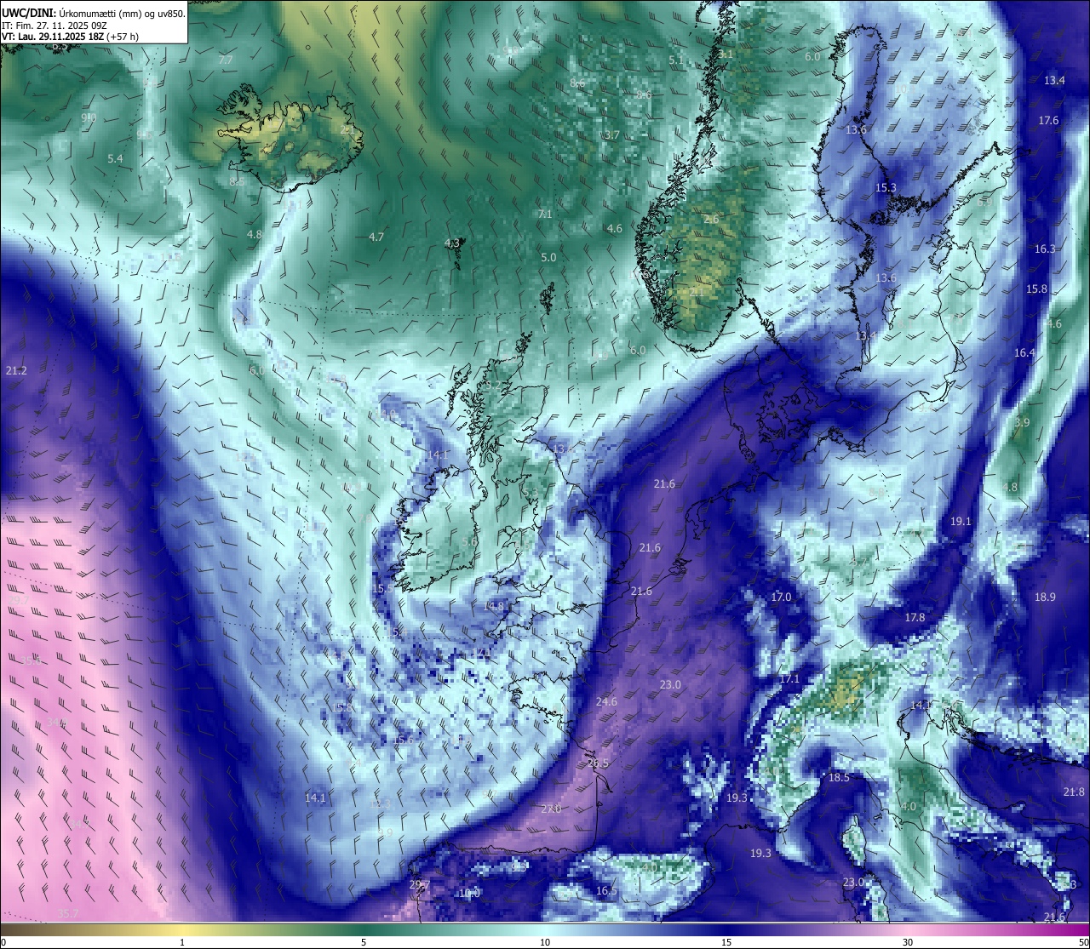Click the color scale tick label 5

click(364, 942)
